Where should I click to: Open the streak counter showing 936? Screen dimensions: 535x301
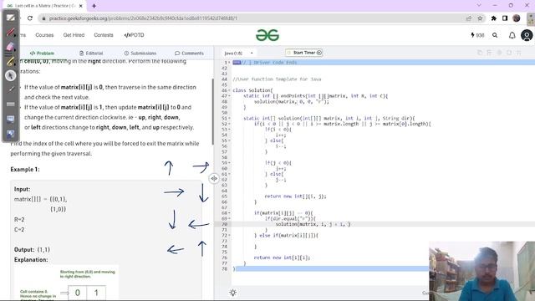point(477,35)
